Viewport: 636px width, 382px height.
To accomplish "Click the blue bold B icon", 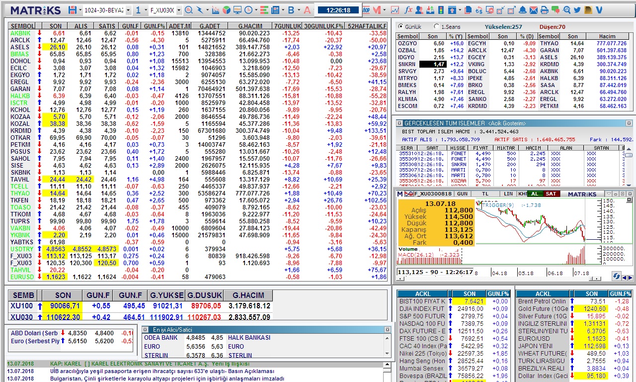I will 291,10.
